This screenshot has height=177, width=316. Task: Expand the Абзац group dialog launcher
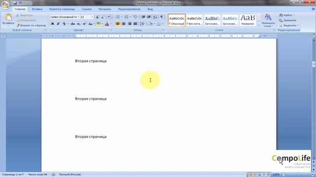click(163, 30)
